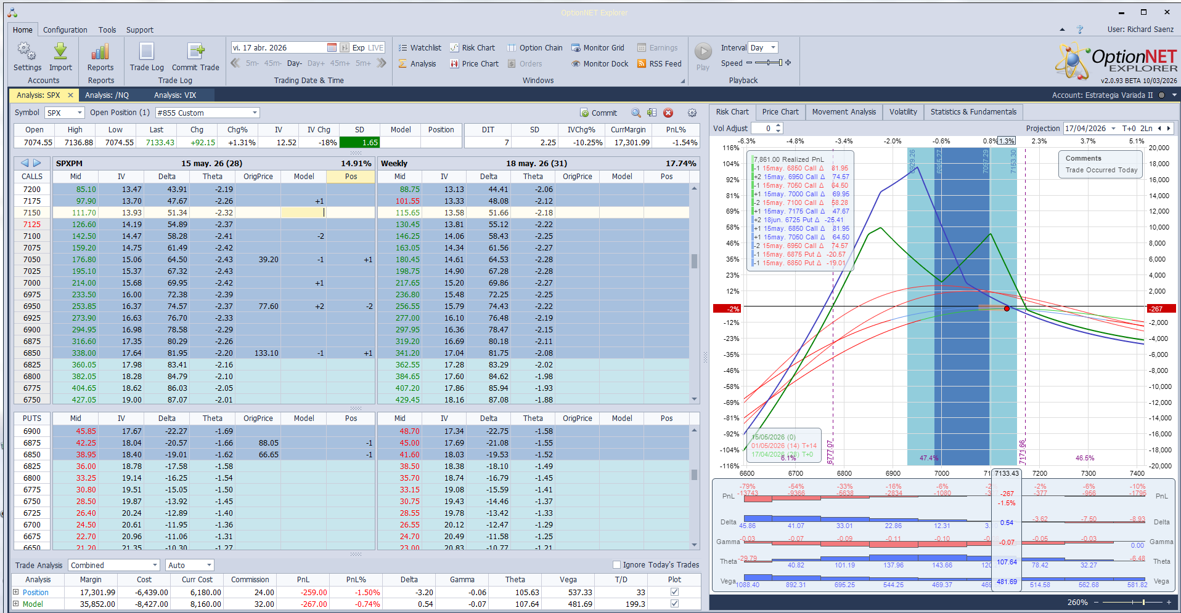Open the Option Chain window
The width and height of the screenshot is (1181, 613).
point(534,47)
